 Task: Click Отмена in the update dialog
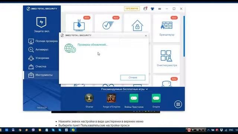133,77
